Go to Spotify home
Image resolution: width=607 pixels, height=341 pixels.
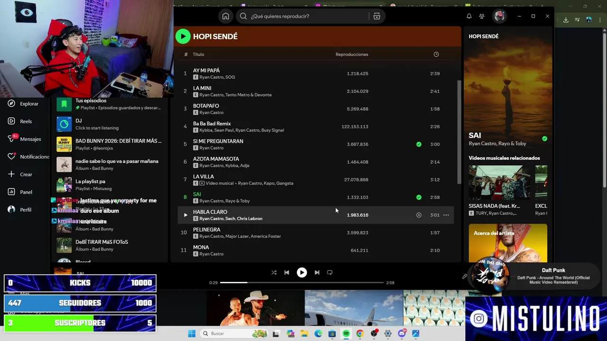226,16
